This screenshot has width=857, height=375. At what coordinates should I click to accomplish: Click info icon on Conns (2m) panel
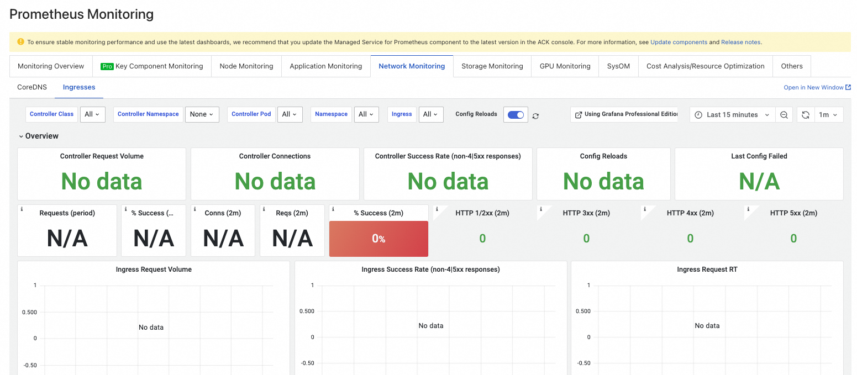click(194, 209)
